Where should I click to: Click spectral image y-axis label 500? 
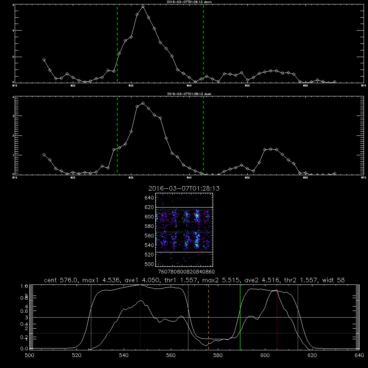coord(149,264)
